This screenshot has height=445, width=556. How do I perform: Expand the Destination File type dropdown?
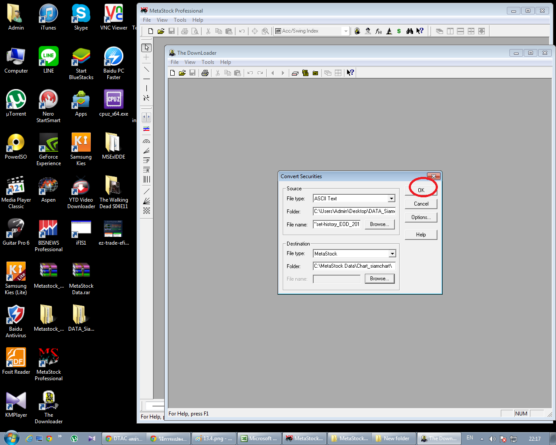(392, 254)
